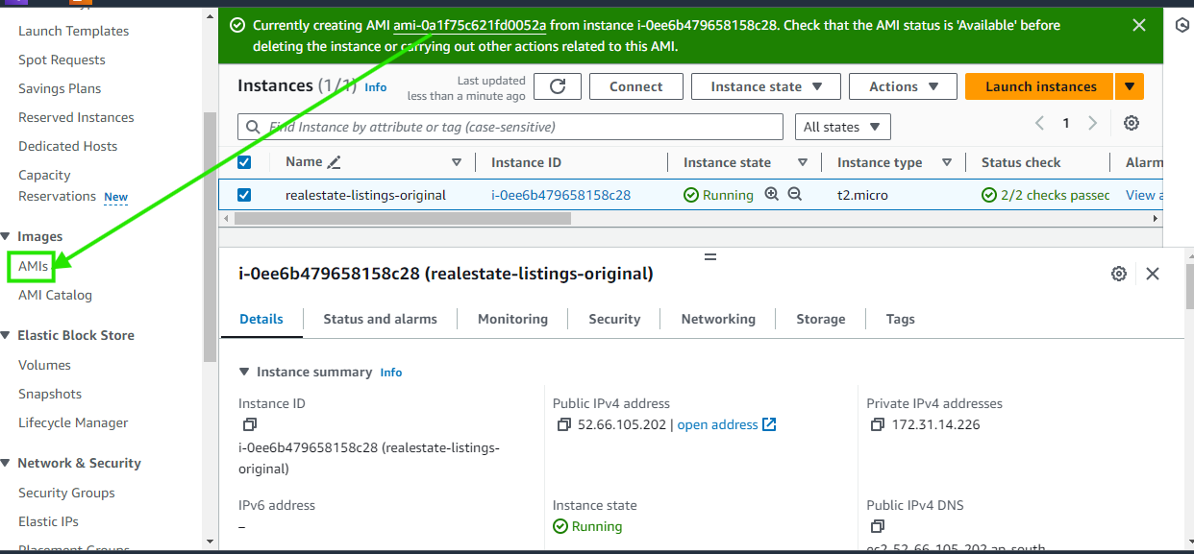Copy the public IPv4 address 52.66.105.202
This screenshot has width=1194, height=554.
564,424
